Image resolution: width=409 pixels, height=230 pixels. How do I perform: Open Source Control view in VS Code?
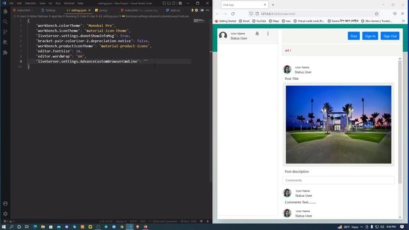coord(5,32)
